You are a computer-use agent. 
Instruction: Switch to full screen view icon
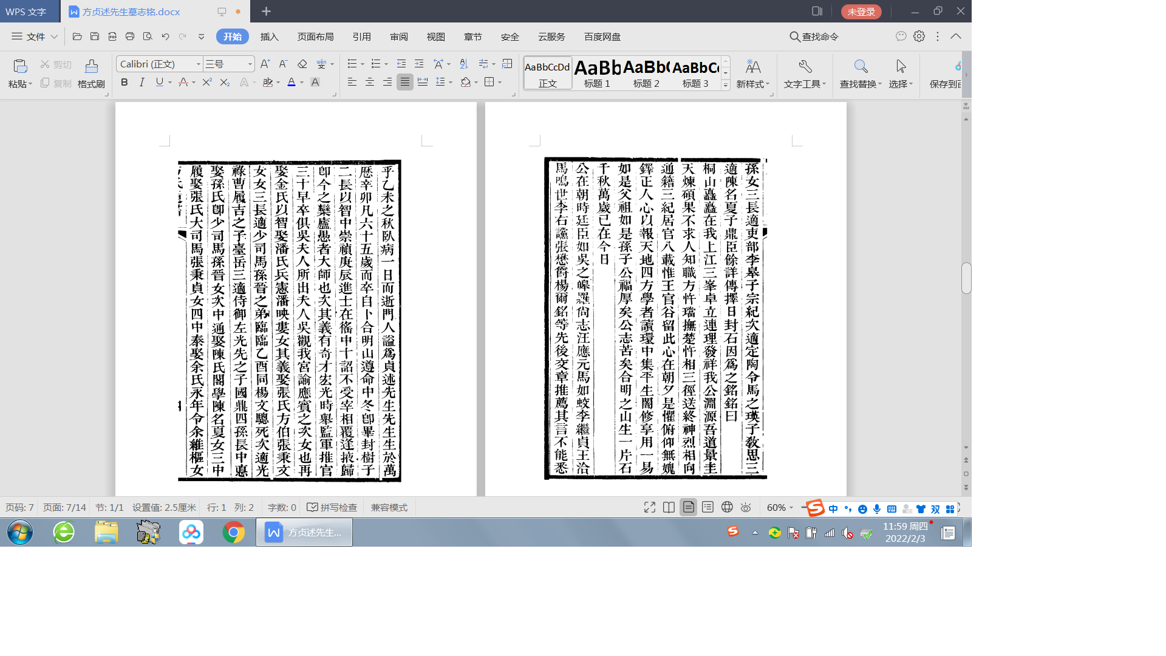(649, 507)
